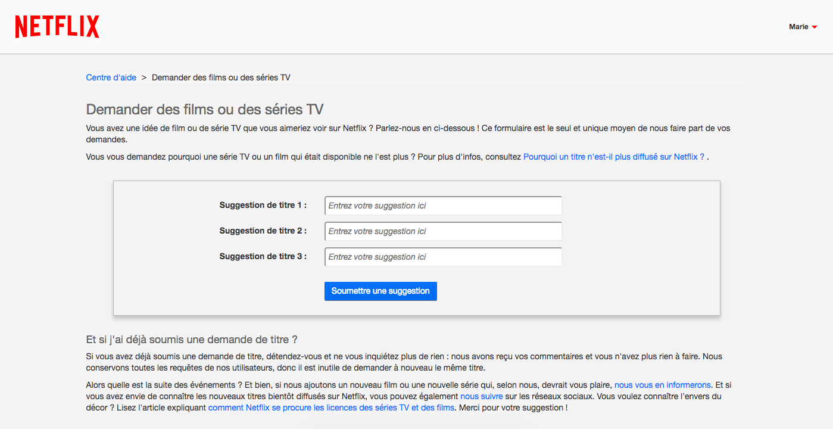This screenshot has width=833, height=429.
Task: Click the 'Et si j'ai déjà soumis' subheading
Action: (192, 340)
